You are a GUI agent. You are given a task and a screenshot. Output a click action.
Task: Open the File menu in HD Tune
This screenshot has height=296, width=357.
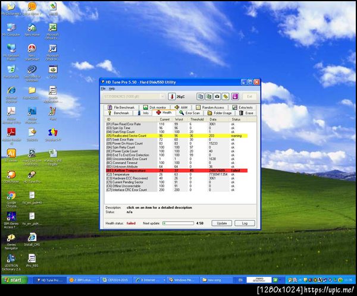click(103, 89)
